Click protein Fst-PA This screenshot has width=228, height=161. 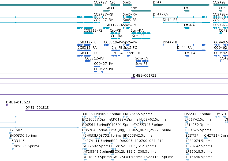tap(187, 56)
